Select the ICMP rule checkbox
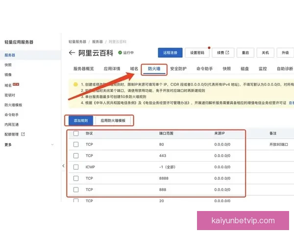 [x=76, y=167]
